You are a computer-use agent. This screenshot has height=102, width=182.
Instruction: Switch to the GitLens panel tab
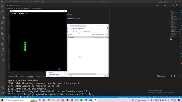(38, 76)
